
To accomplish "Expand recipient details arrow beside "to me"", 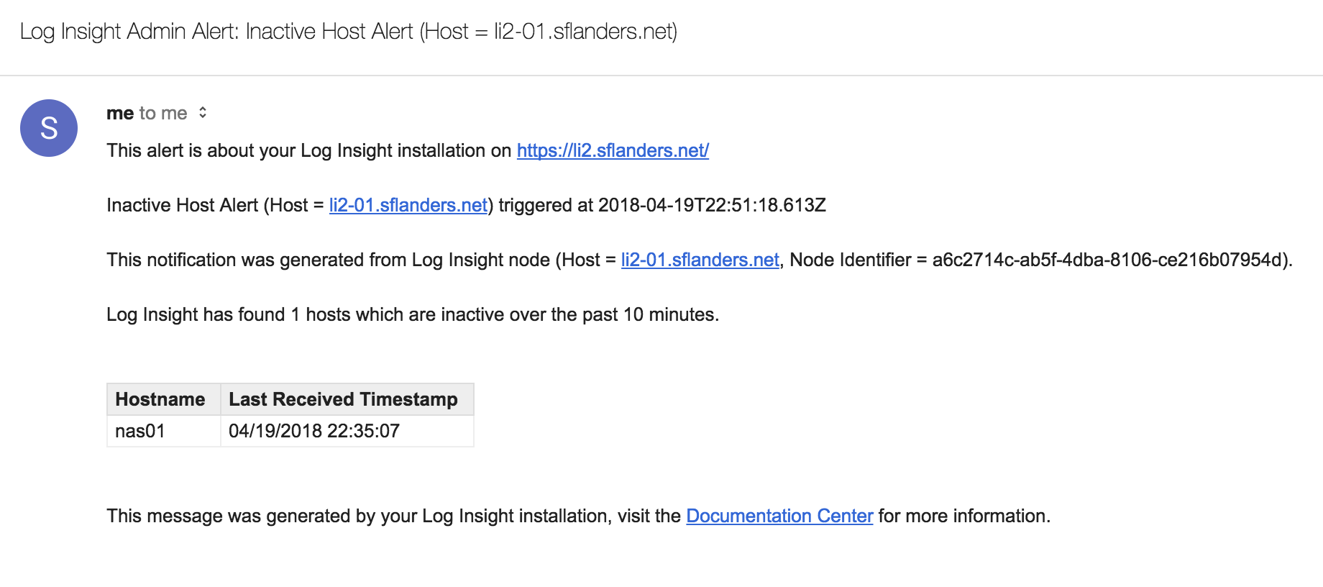I will 203,113.
